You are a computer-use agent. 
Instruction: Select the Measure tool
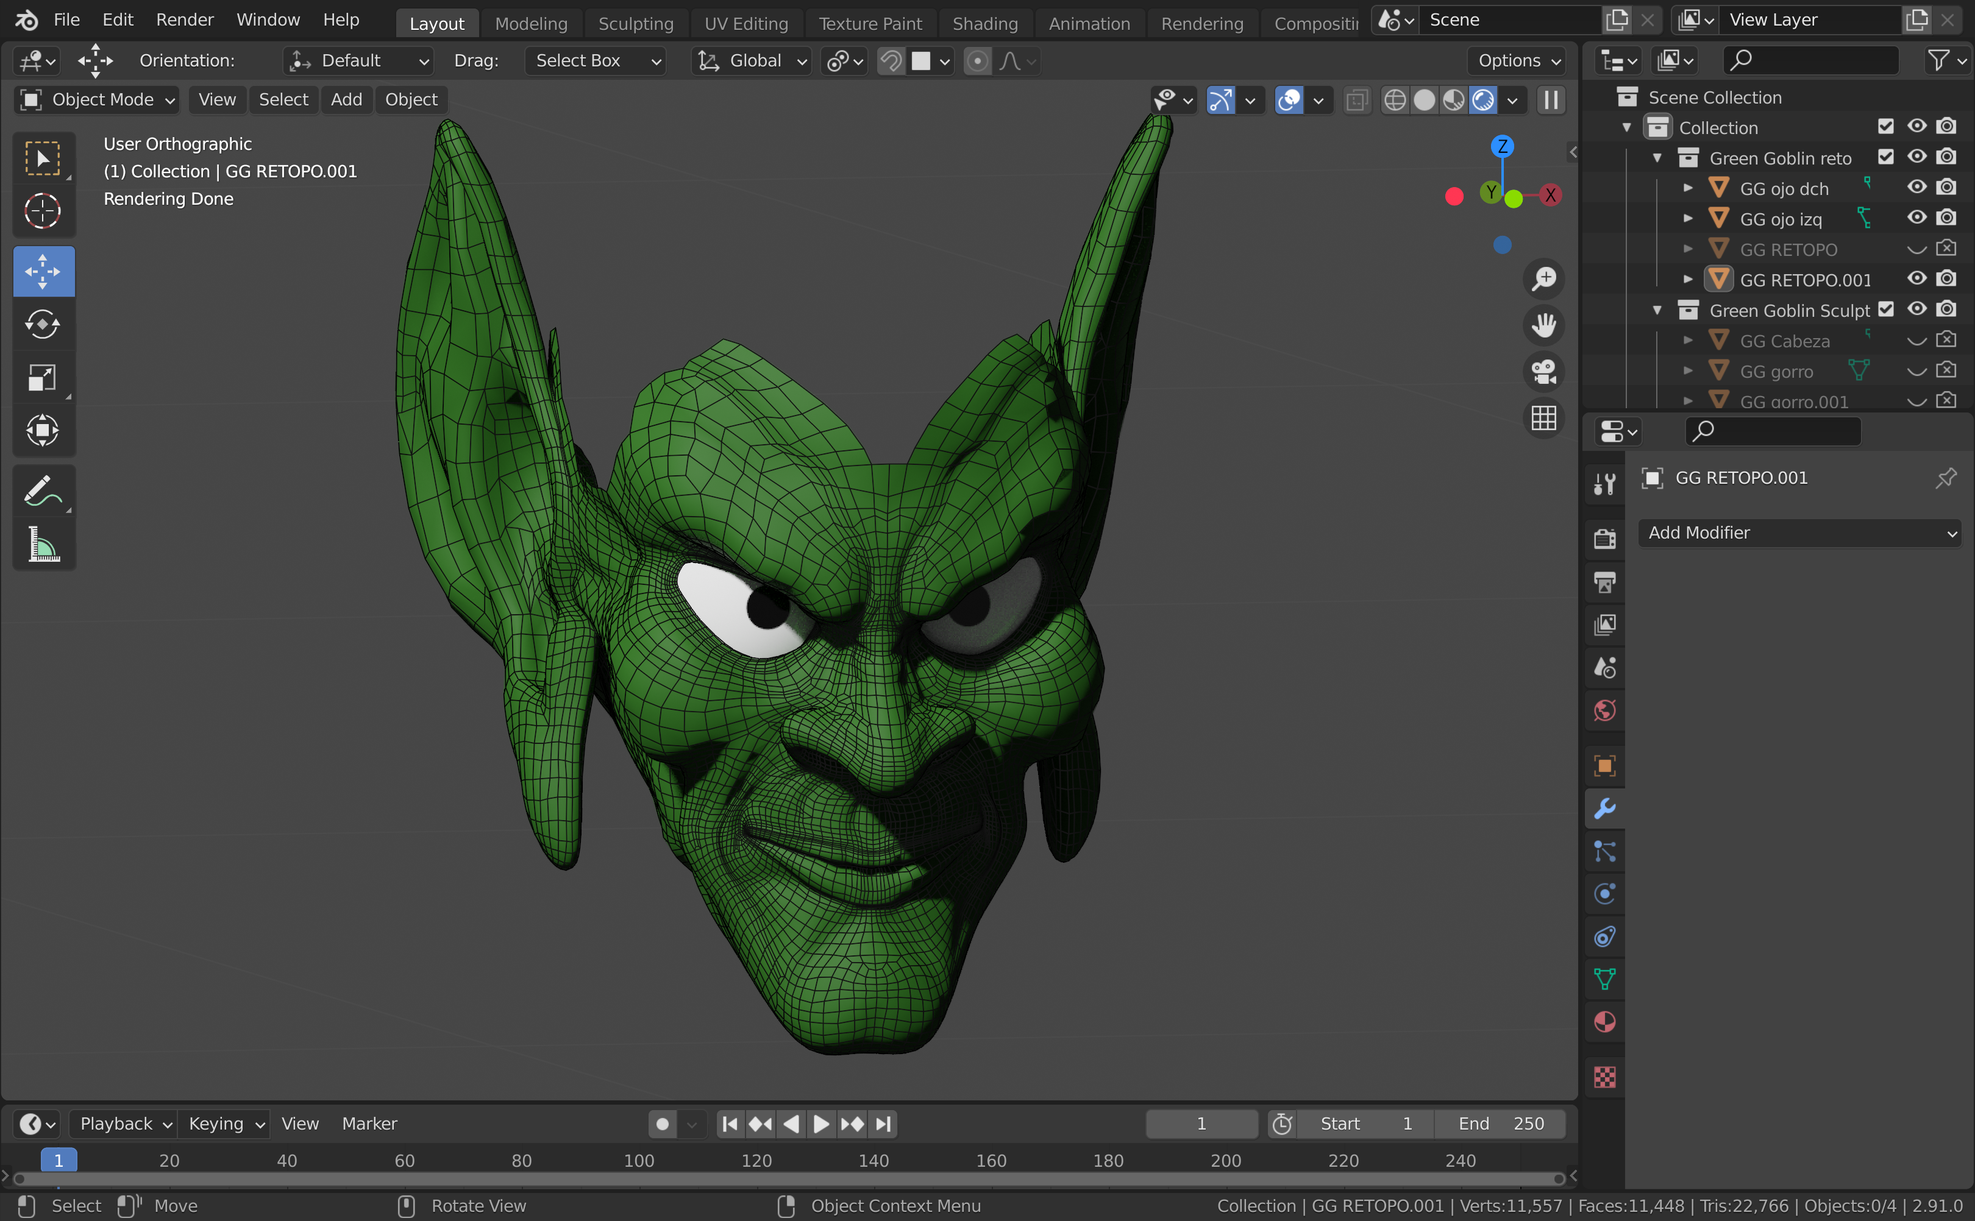[x=43, y=544]
